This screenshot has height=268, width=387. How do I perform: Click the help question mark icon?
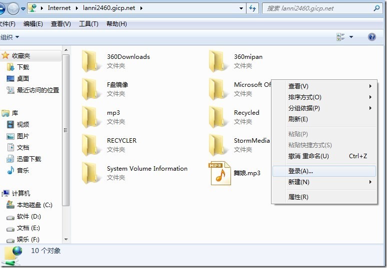(371, 37)
